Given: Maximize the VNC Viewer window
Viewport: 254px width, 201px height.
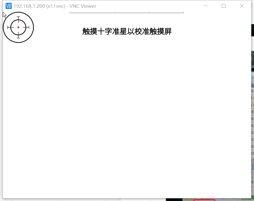Looking at the screenshot, I should [224, 6].
